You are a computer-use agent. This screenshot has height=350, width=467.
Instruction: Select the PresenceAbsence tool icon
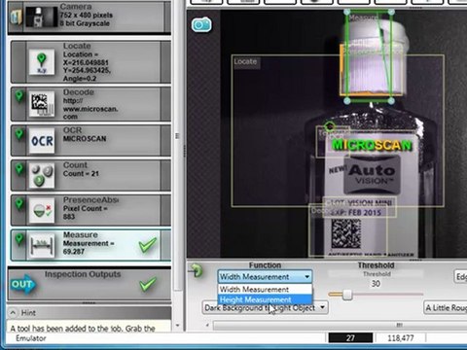[x=42, y=210]
